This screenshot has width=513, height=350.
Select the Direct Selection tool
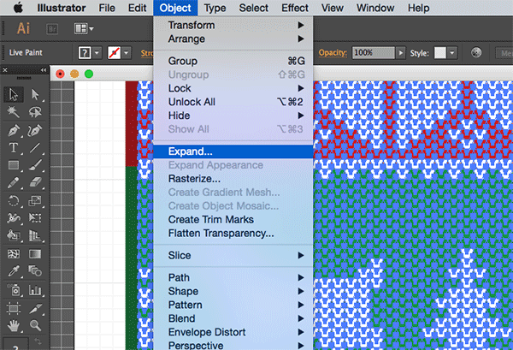35,94
